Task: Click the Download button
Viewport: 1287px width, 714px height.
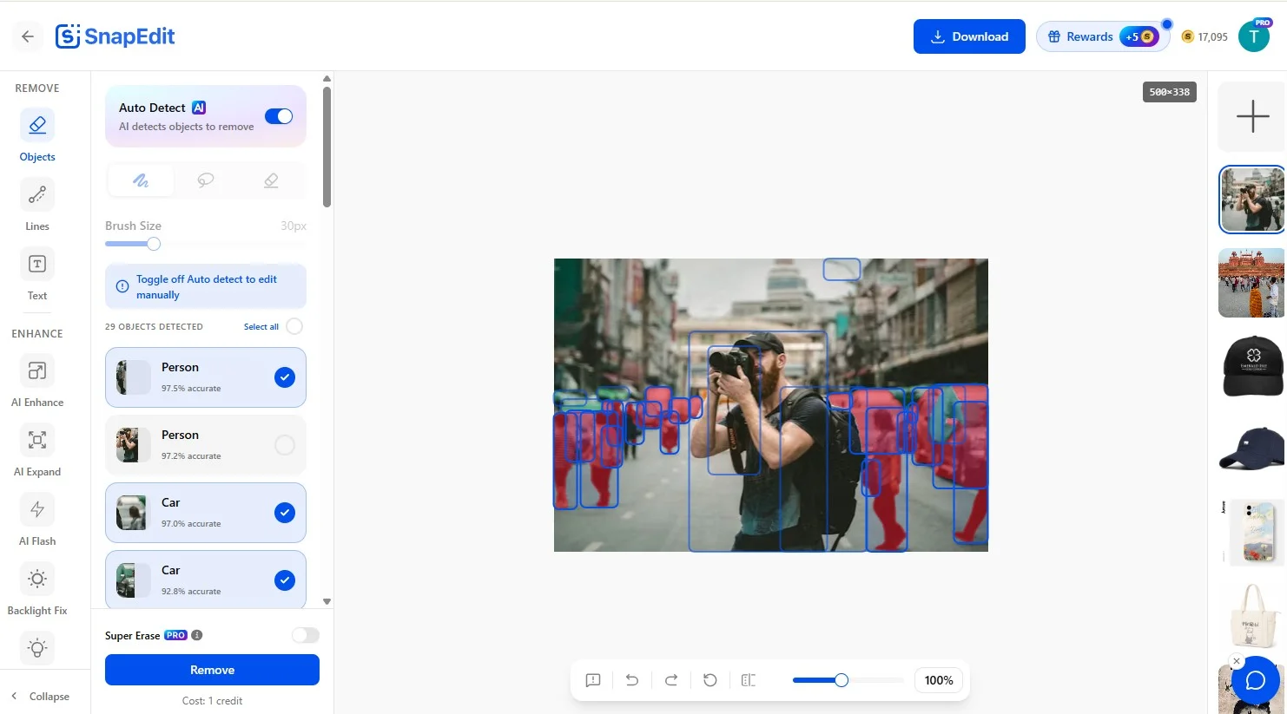Action: click(969, 36)
